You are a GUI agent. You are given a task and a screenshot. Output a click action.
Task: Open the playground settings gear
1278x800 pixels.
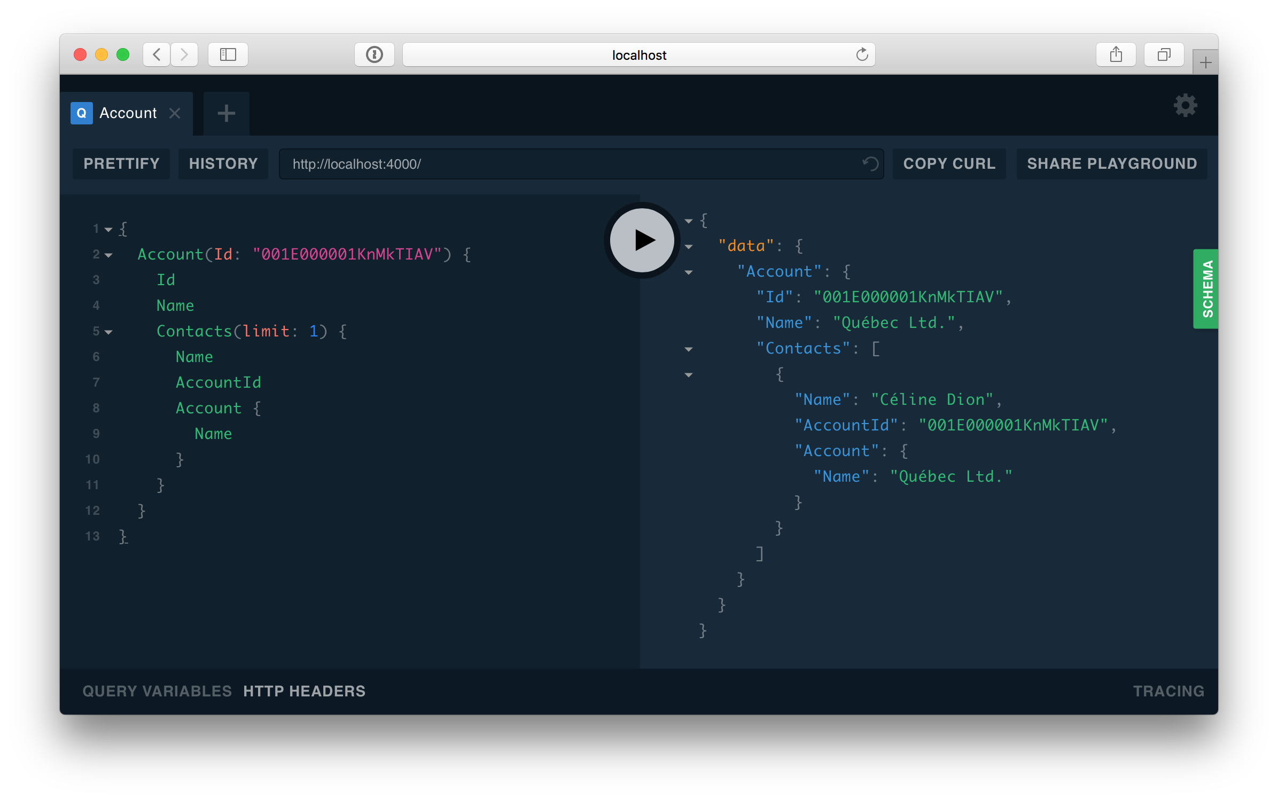[1185, 106]
